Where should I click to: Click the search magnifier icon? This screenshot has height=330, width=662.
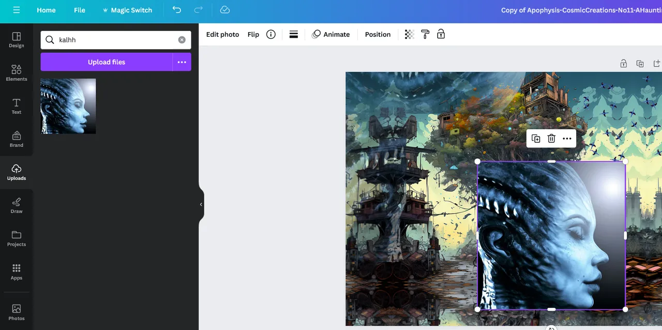[50, 40]
